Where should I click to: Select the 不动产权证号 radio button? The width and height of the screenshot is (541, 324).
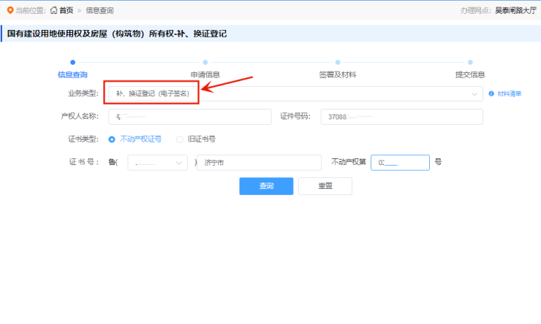tap(112, 139)
